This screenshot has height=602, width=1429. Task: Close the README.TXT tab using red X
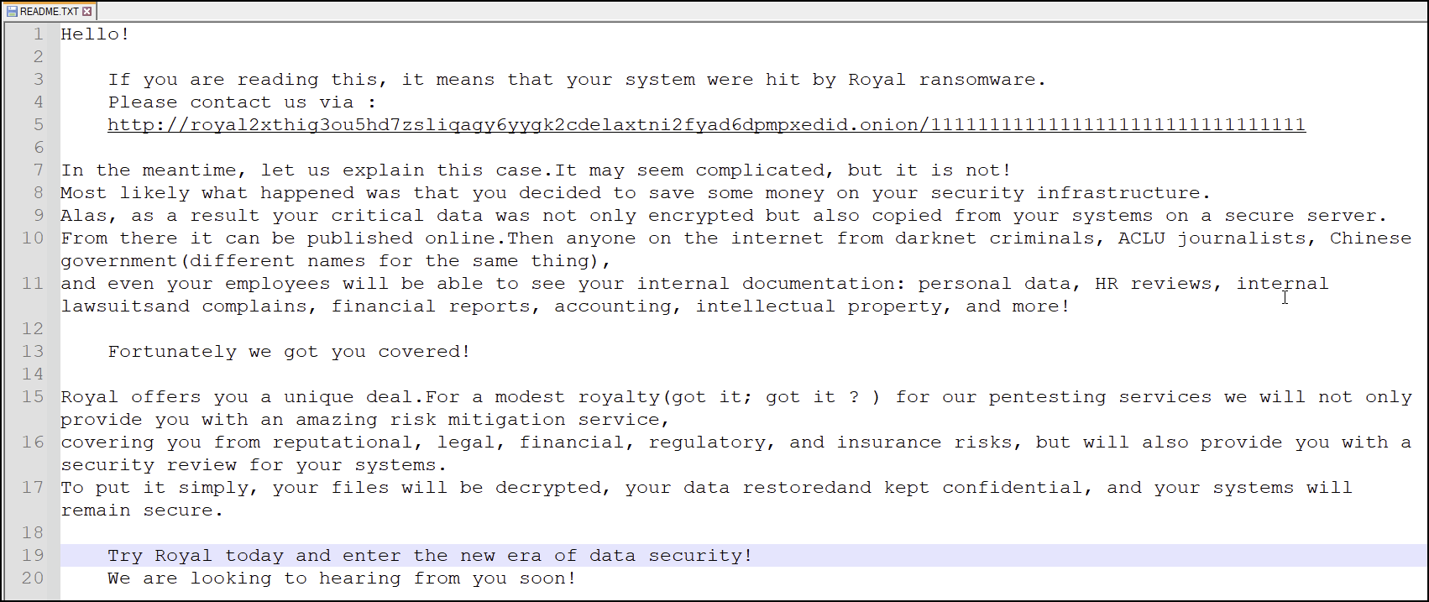coord(87,12)
